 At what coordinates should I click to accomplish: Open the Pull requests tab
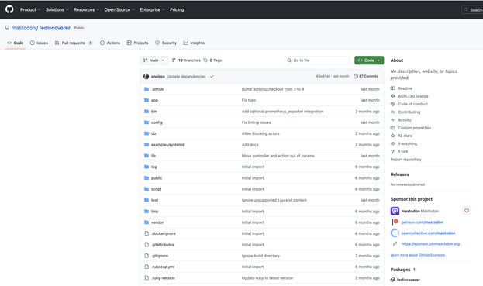(x=74, y=43)
